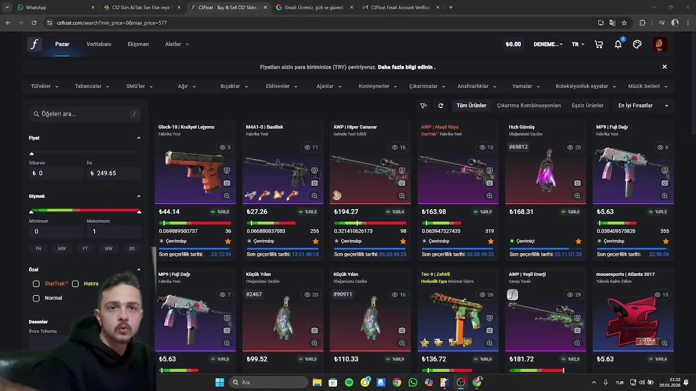Expand the Bıçaklar category dropdown
This screenshot has width=696, height=391.
click(234, 86)
